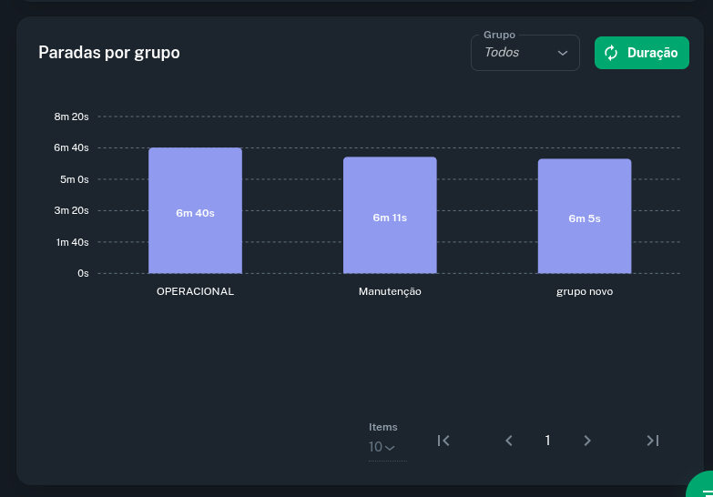Screen dimensions: 713x497
Task: Click the small chevron beside Items 10
Action: point(390,448)
